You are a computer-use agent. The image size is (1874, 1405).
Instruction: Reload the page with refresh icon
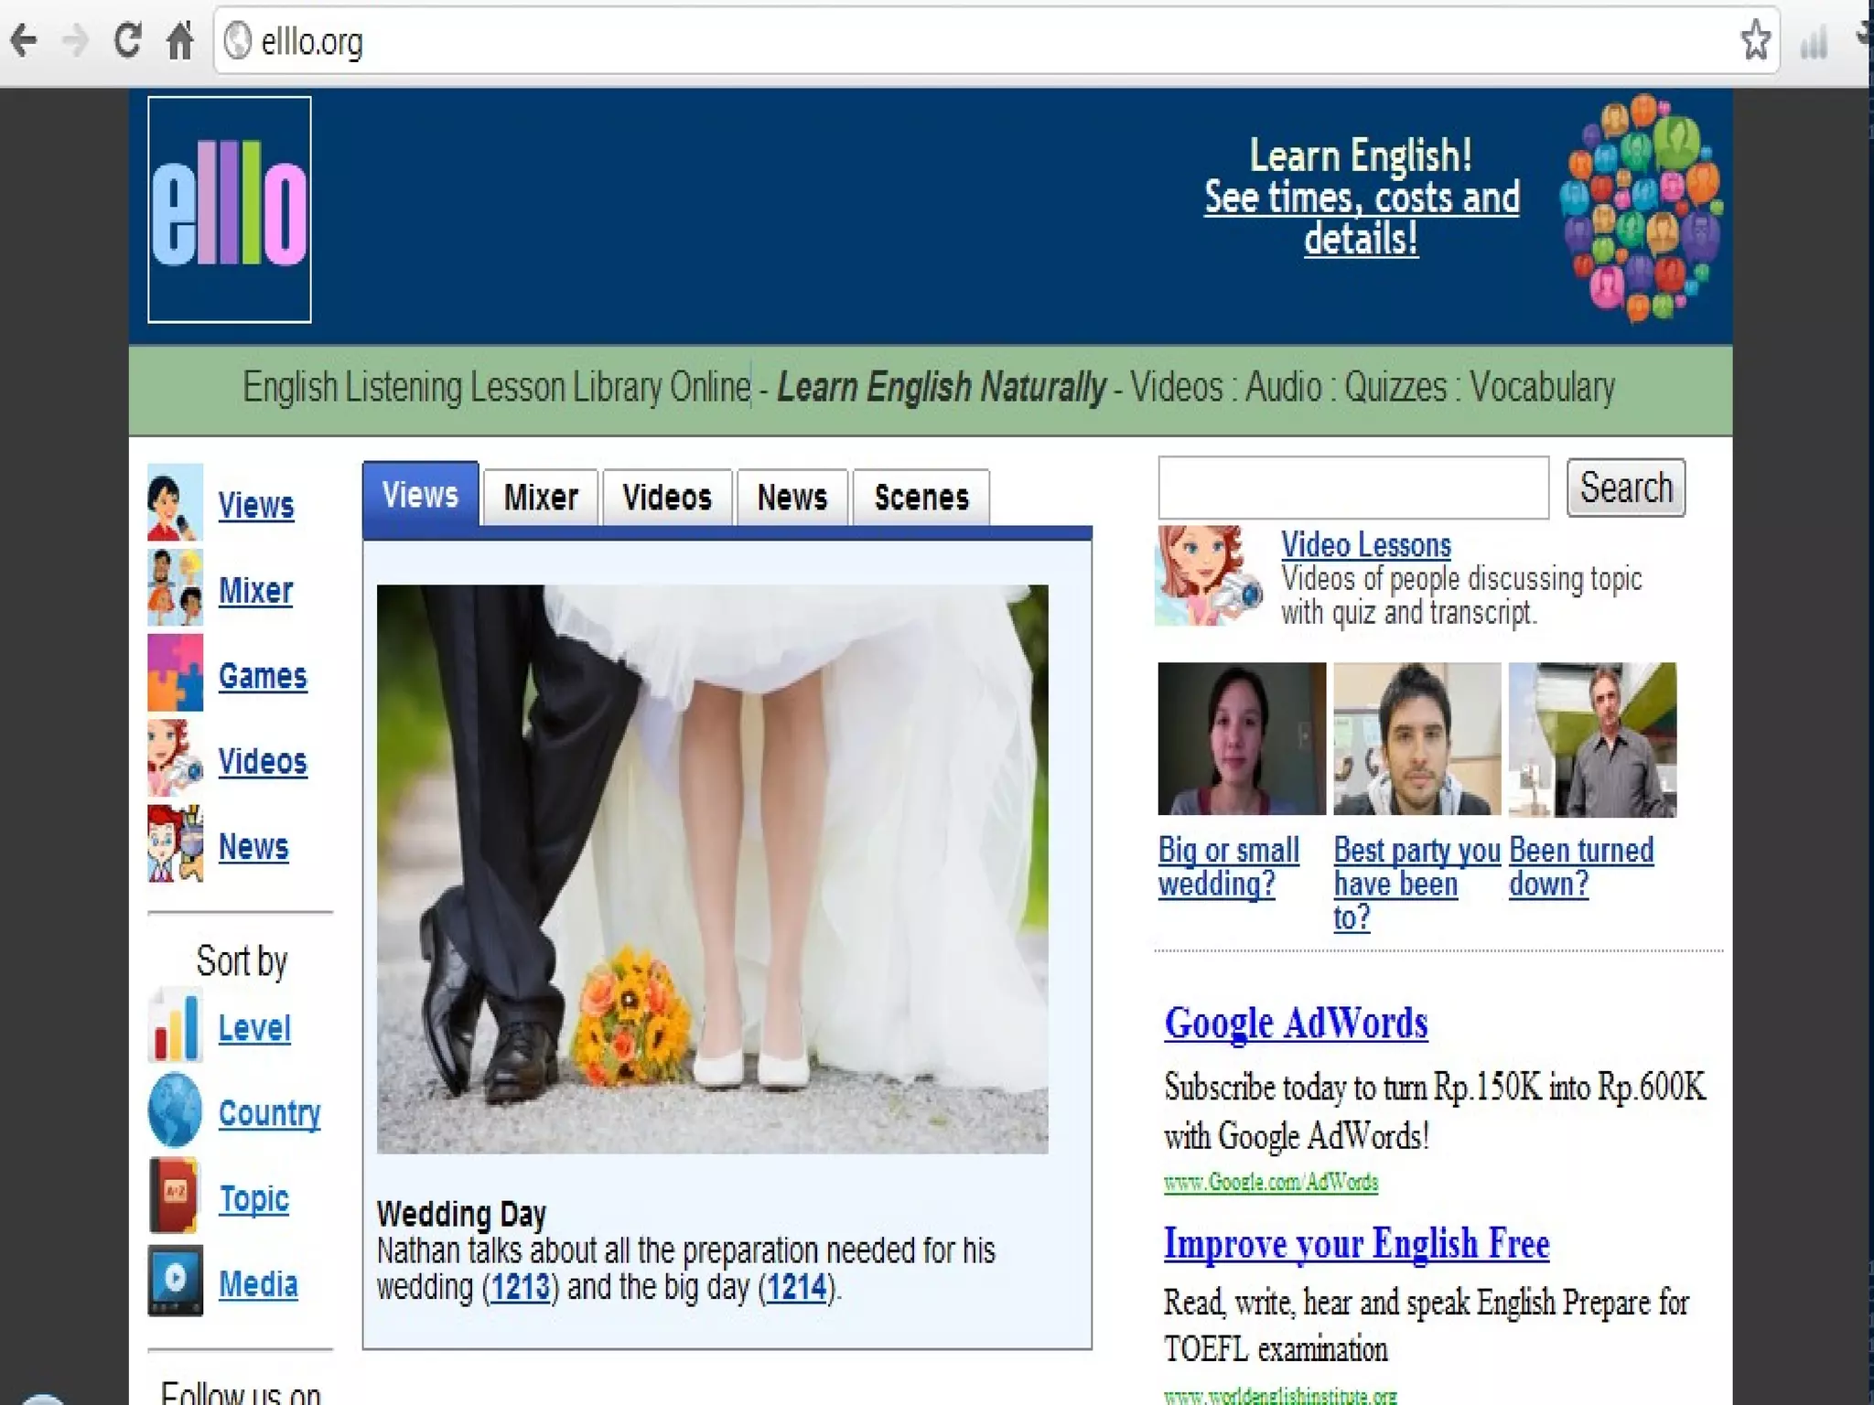(x=127, y=41)
